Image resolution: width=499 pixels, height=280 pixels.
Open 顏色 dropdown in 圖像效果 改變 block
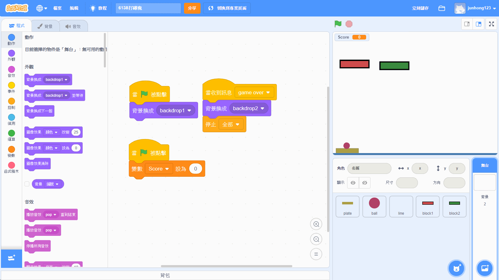point(51,132)
